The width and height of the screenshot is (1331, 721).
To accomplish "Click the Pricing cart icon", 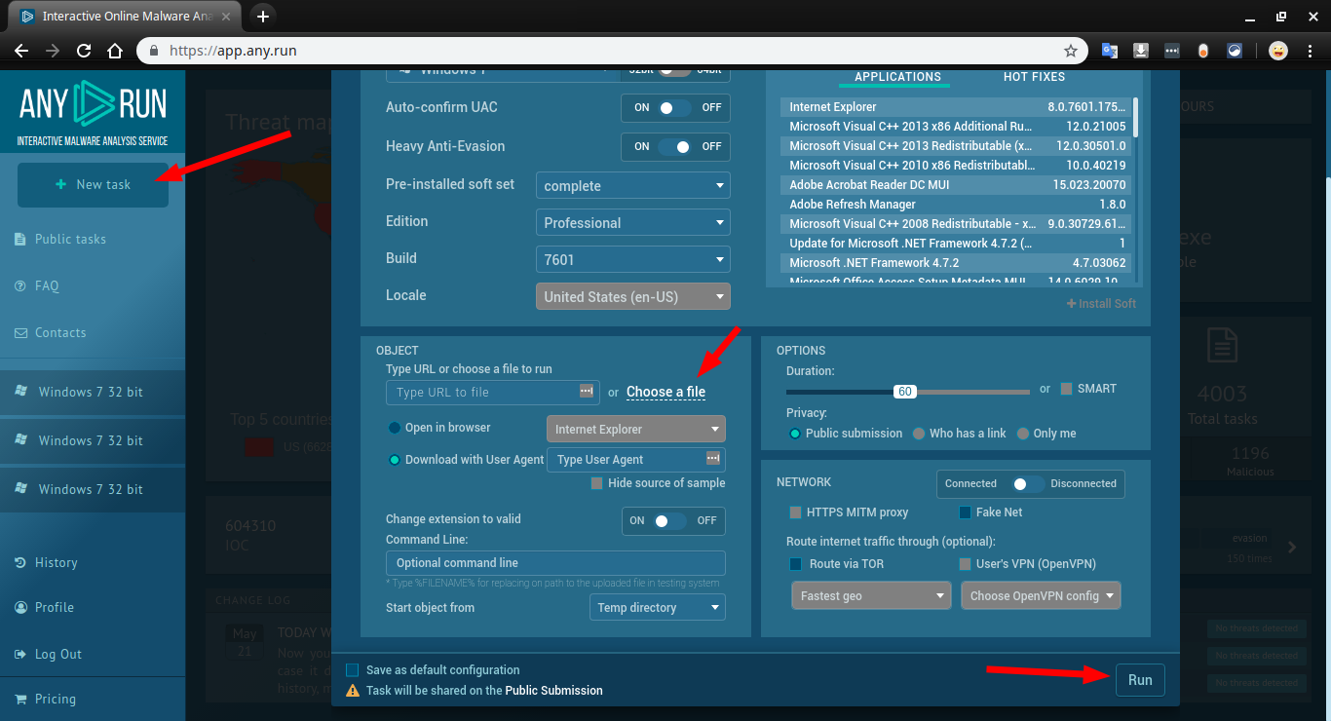I will coord(20,699).
